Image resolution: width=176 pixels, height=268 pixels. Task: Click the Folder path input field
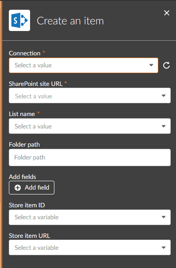click(x=90, y=157)
